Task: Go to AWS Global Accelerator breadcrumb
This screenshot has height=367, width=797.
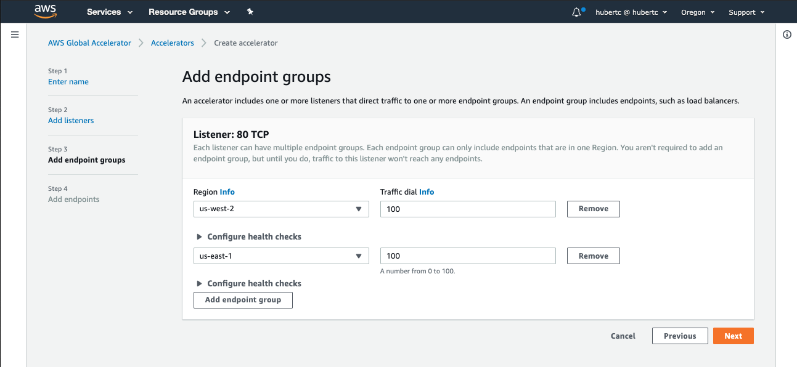Action: [89, 43]
